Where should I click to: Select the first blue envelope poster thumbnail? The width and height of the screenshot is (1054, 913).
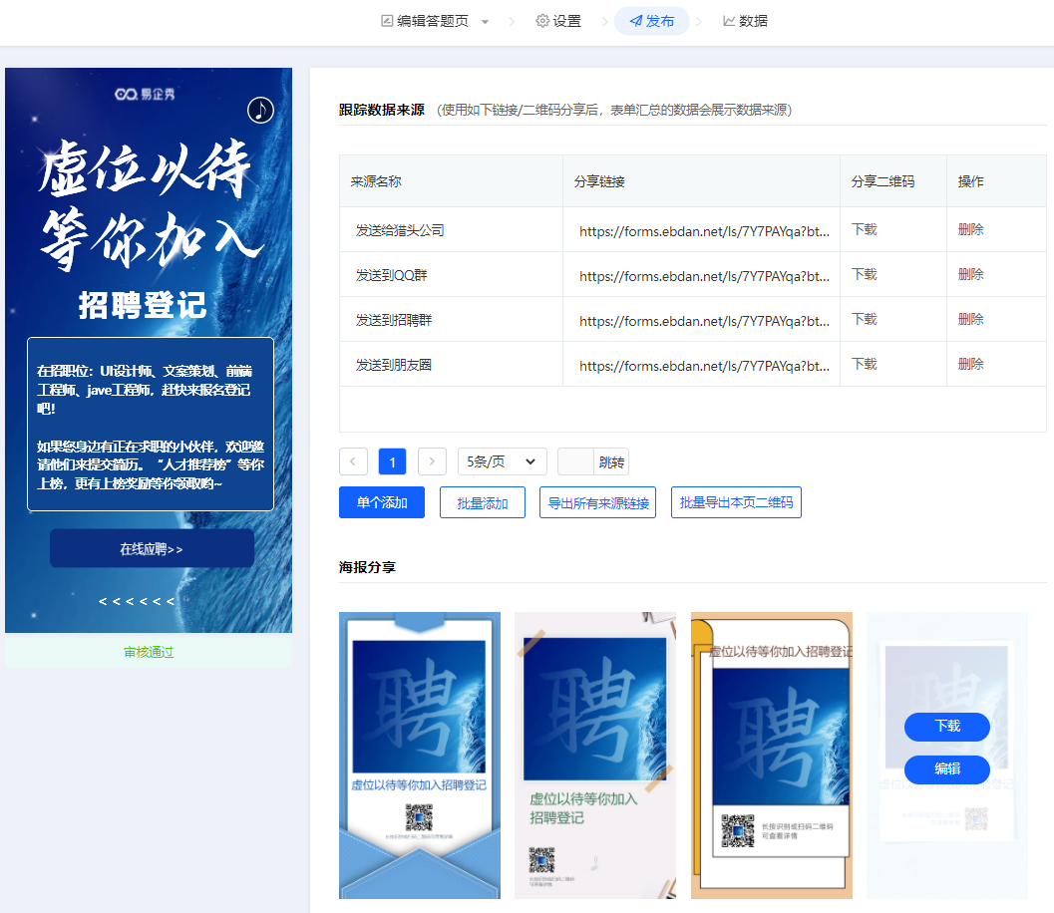click(420, 755)
